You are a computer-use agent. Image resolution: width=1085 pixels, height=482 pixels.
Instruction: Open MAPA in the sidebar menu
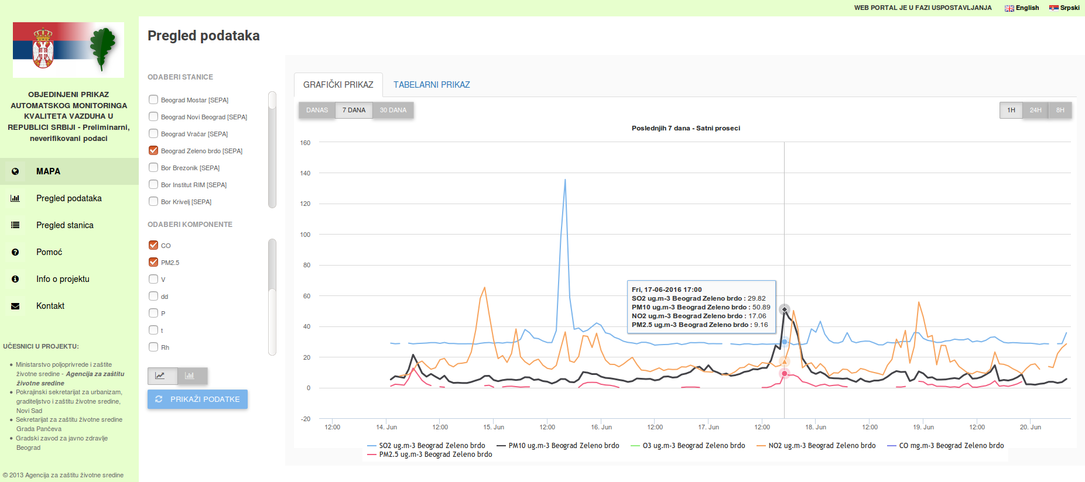(69, 171)
